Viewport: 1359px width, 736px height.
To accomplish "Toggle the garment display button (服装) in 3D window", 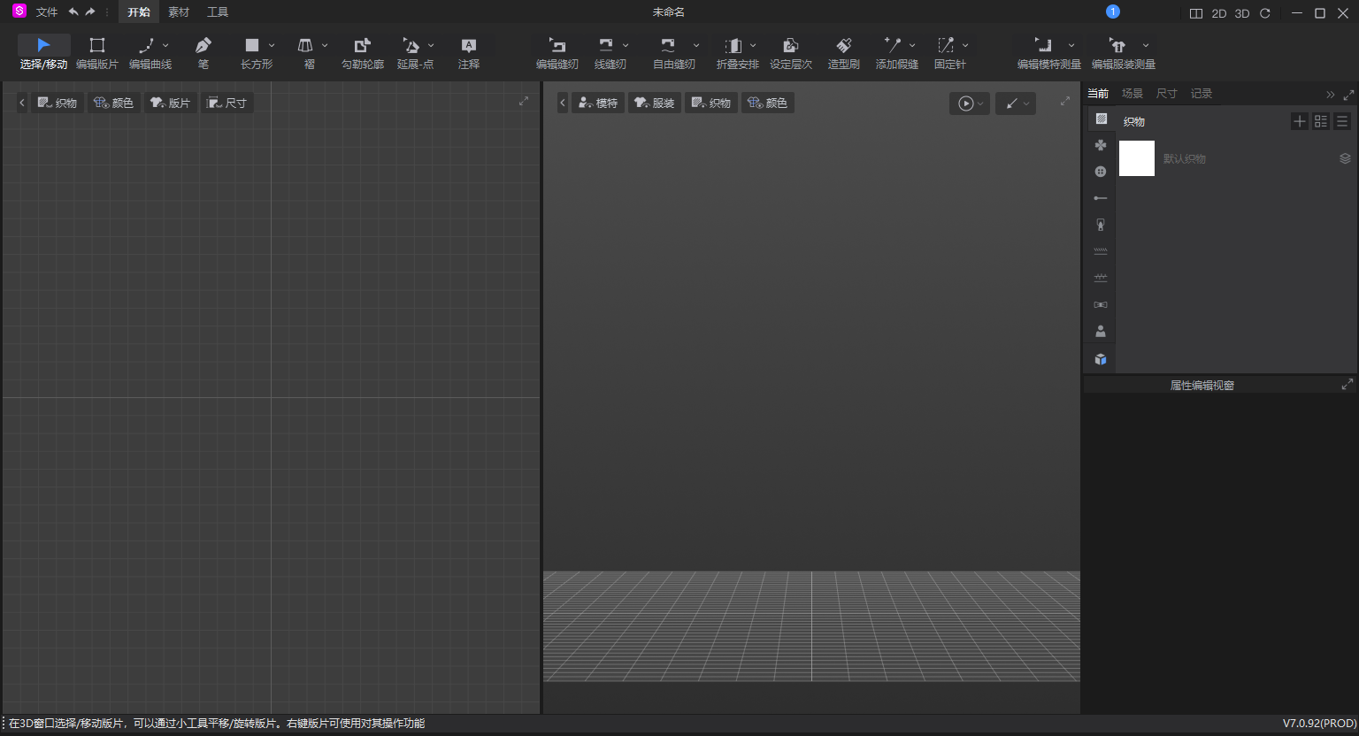I will pyautogui.click(x=655, y=102).
